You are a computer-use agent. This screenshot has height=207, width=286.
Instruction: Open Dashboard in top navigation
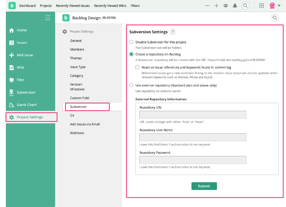(x=27, y=6)
